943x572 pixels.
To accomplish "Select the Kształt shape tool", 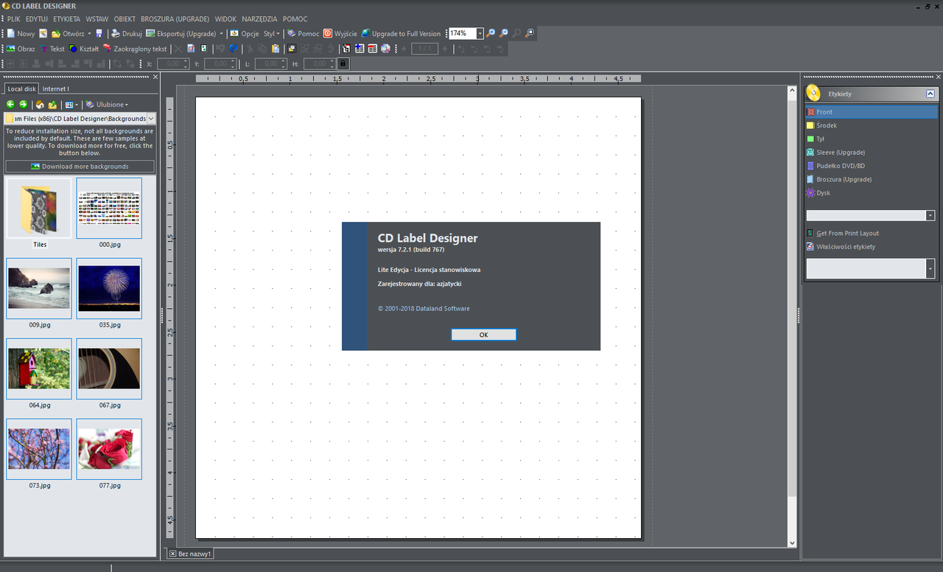I will tap(84, 49).
